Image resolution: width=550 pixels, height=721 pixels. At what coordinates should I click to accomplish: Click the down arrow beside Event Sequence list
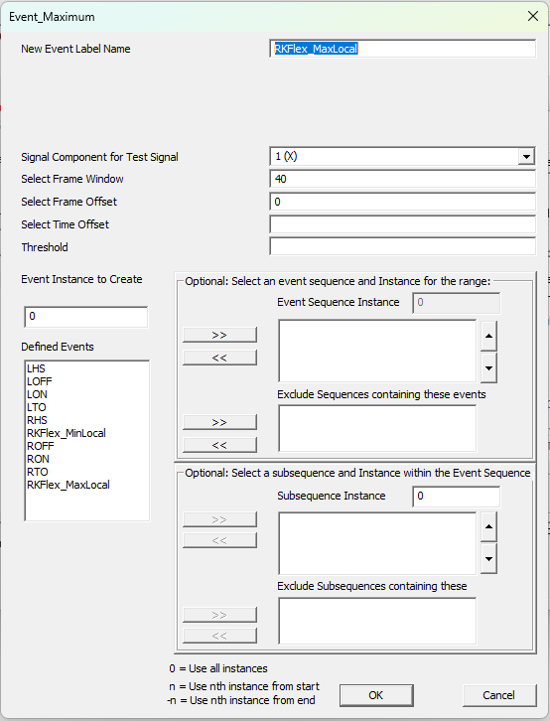point(488,367)
